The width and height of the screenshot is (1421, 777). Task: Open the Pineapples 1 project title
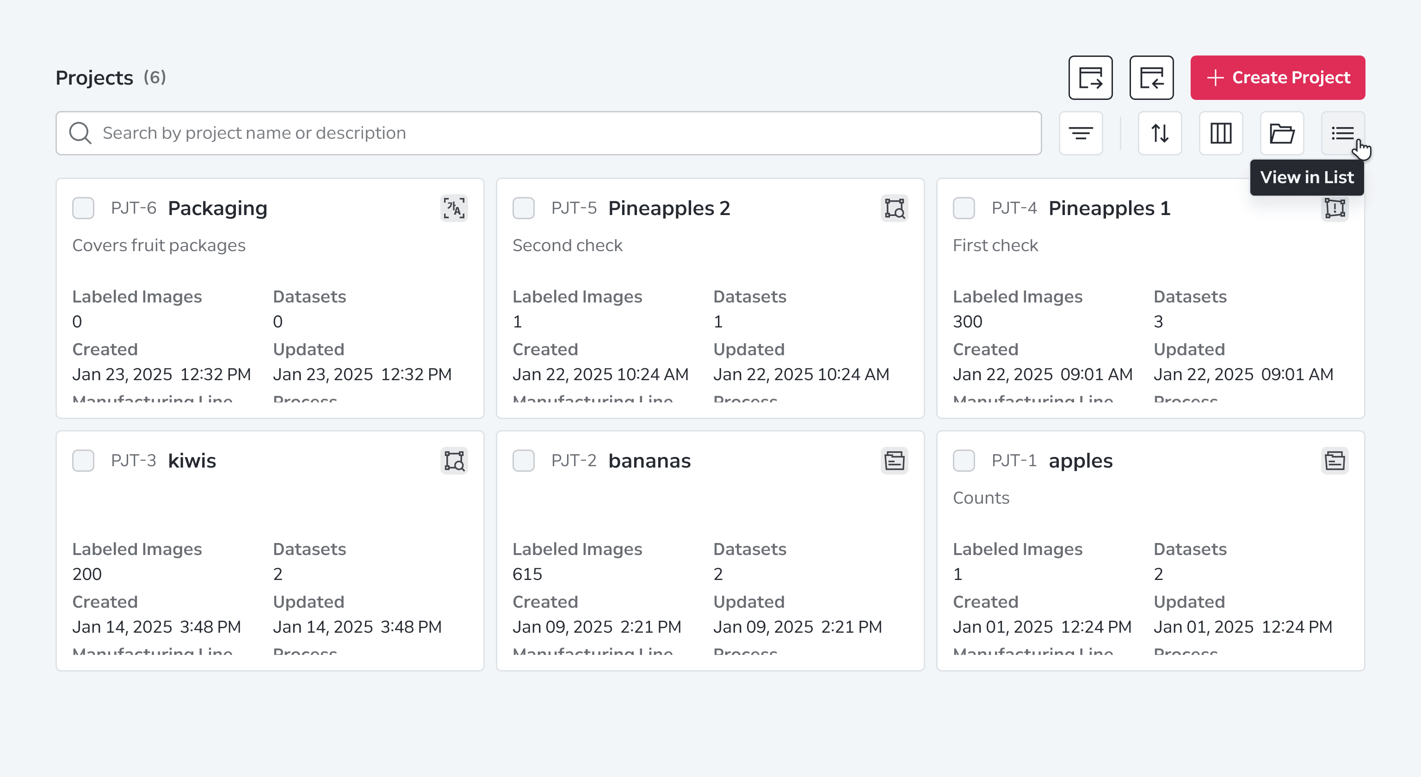[x=1109, y=209]
